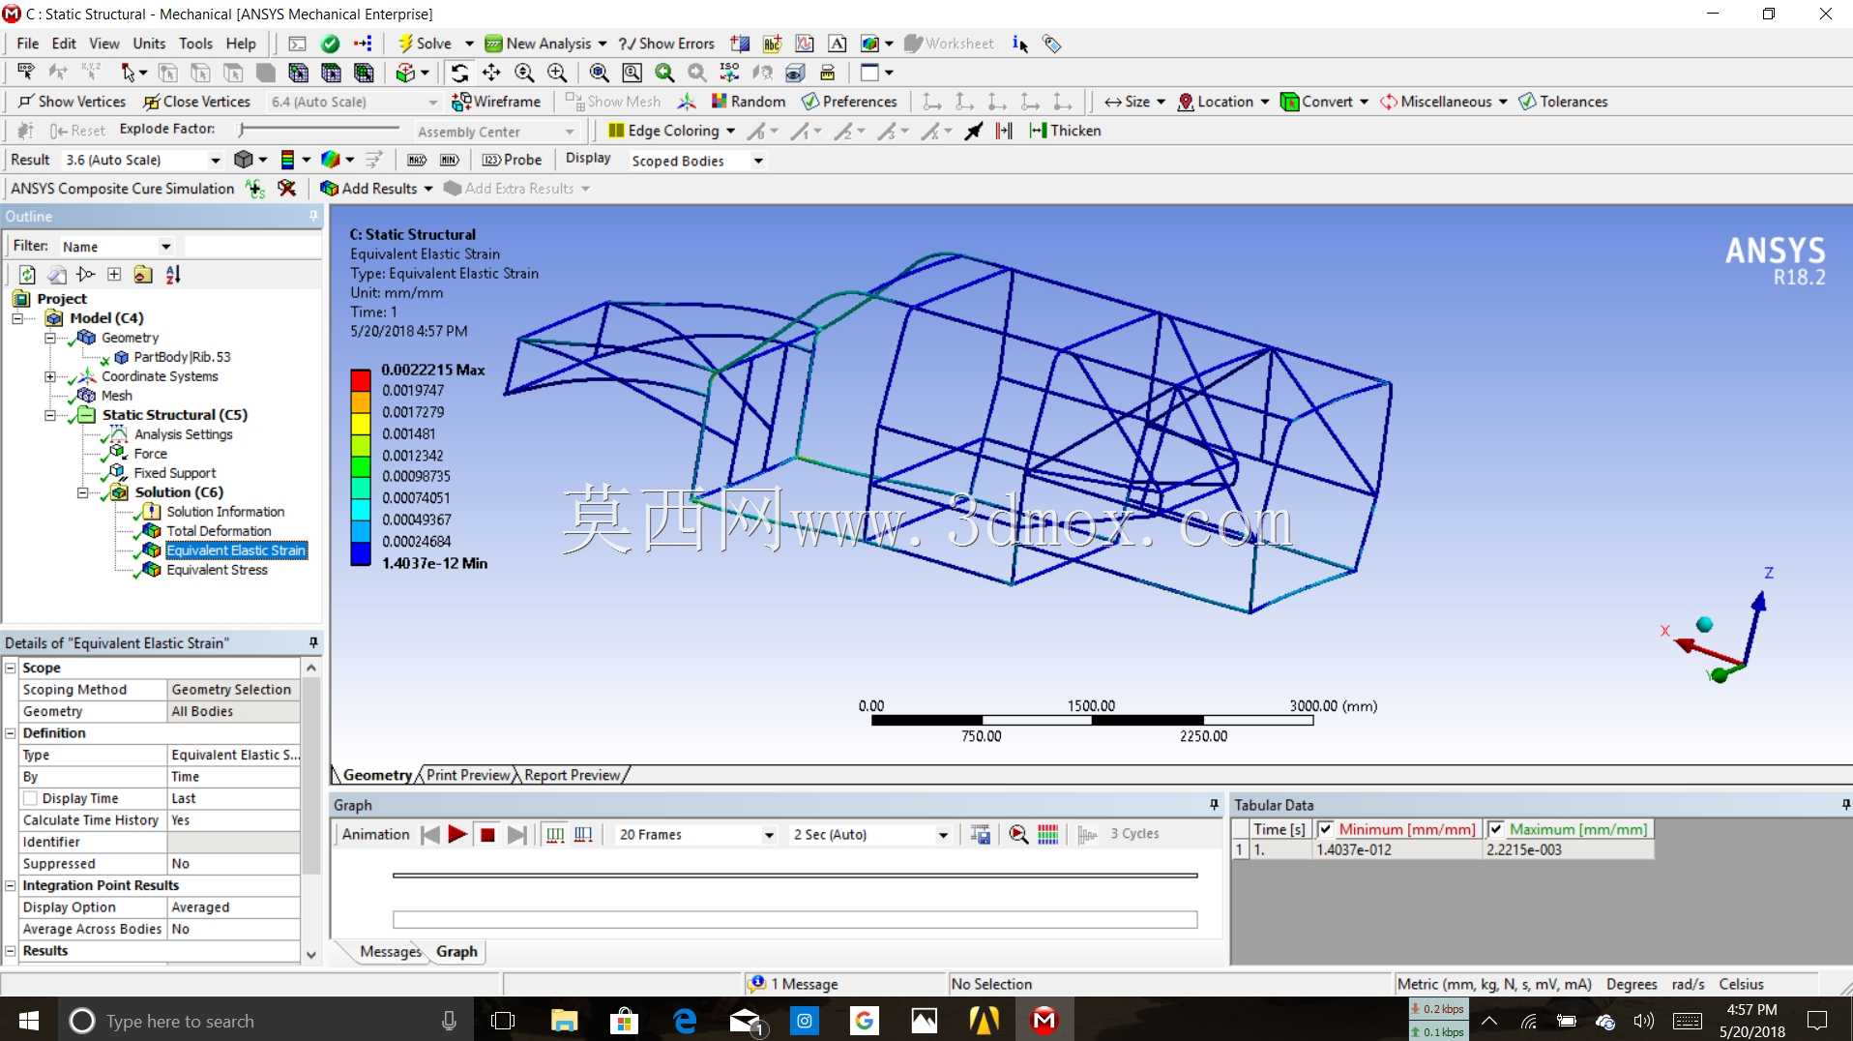Click the dark blue legend color band
This screenshot has width=1853, height=1041.
click(x=361, y=553)
